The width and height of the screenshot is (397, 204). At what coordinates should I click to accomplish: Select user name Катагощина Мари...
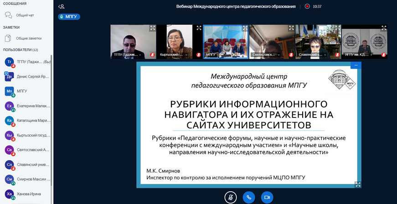coord(33,120)
